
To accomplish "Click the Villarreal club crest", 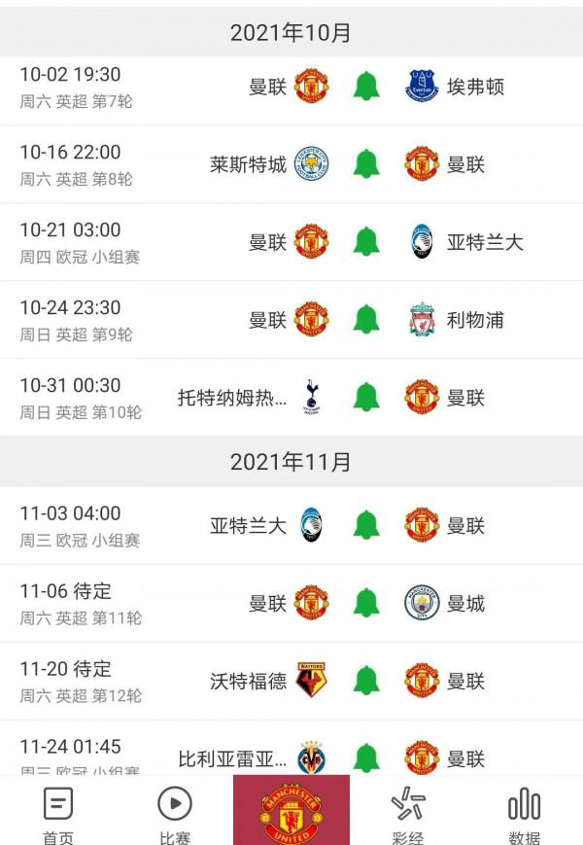I will coord(312,757).
